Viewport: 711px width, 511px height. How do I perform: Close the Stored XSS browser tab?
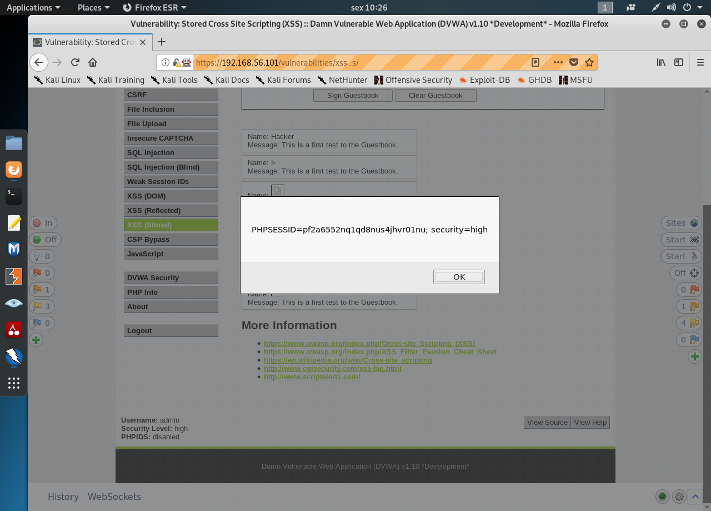143,42
